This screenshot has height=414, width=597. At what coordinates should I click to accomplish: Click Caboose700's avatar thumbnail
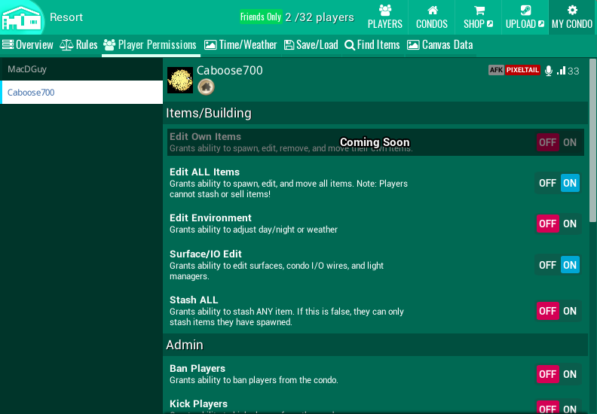tap(180, 80)
